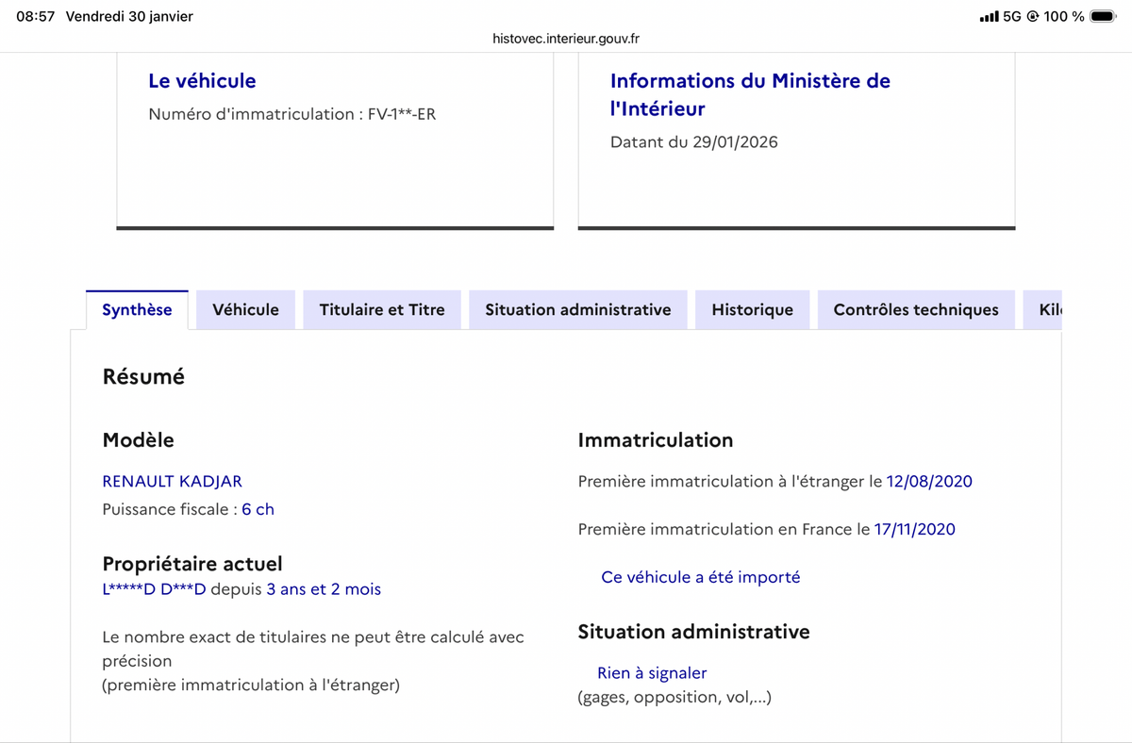1132x743 pixels.
Task: Select "Ce véhicule a été importé" text
Action: [x=700, y=577]
